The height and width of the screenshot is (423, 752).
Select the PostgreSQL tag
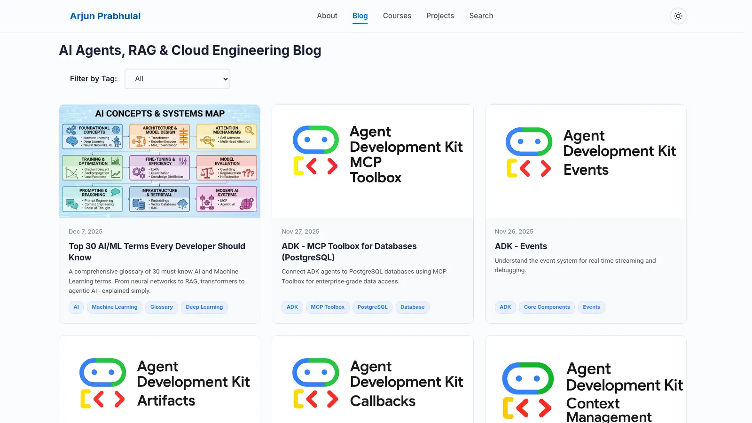click(x=373, y=307)
